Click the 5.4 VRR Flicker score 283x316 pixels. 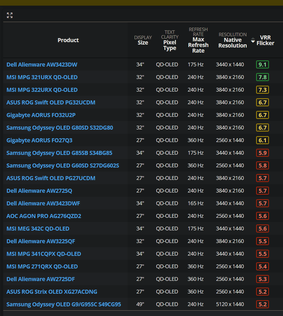262,266
